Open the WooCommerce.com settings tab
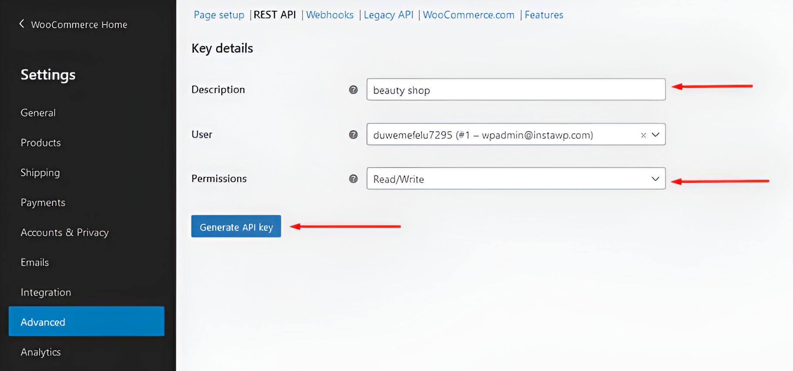 [468, 15]
